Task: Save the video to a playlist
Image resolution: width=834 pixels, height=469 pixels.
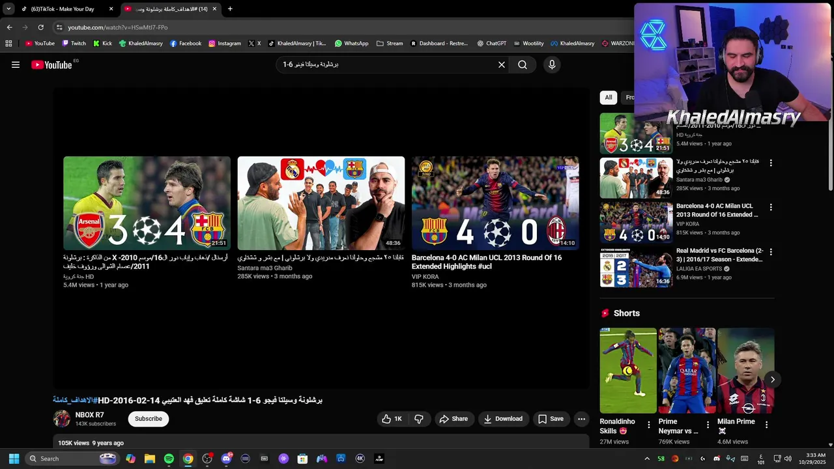Action: (x=551, y=419)
